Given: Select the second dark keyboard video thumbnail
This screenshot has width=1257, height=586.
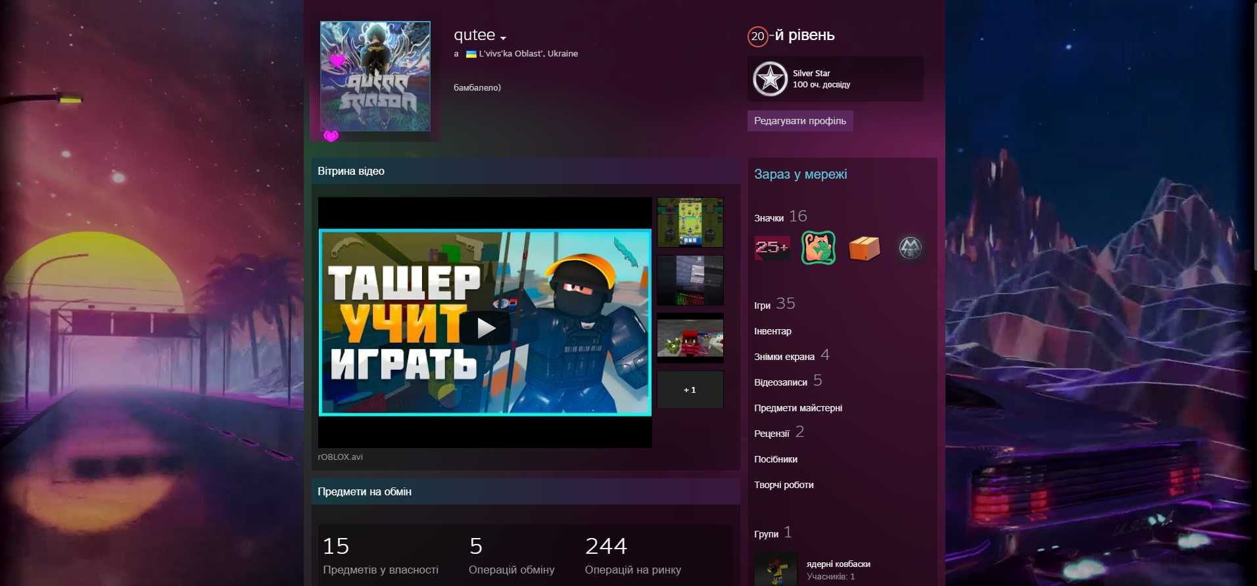Looking at the screenshot, I should click(690, 281).
